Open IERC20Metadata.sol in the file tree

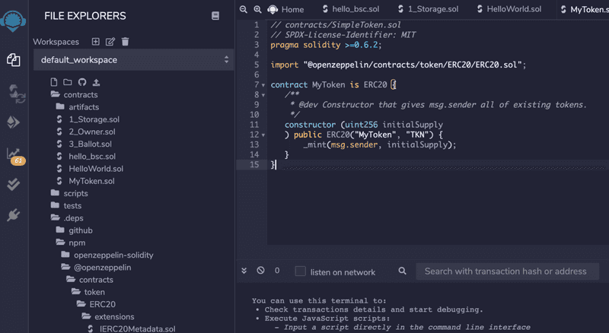(137, 329)
